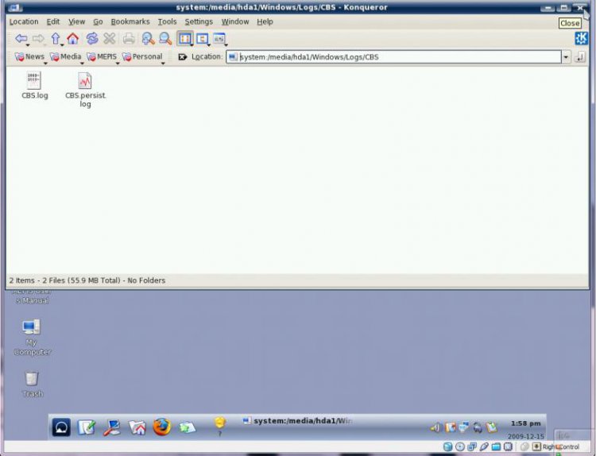Click the VirtualBox USB status icon
The width and height of the screenshot is (596, 456).
[484, 447]
